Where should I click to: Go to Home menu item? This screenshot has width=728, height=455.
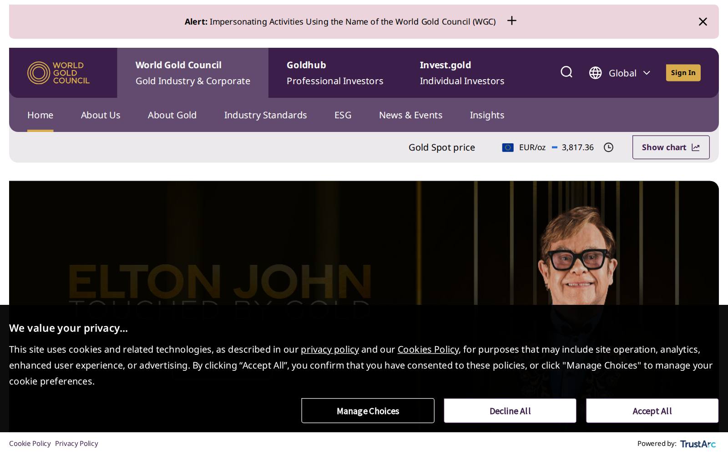pos(40,115)
